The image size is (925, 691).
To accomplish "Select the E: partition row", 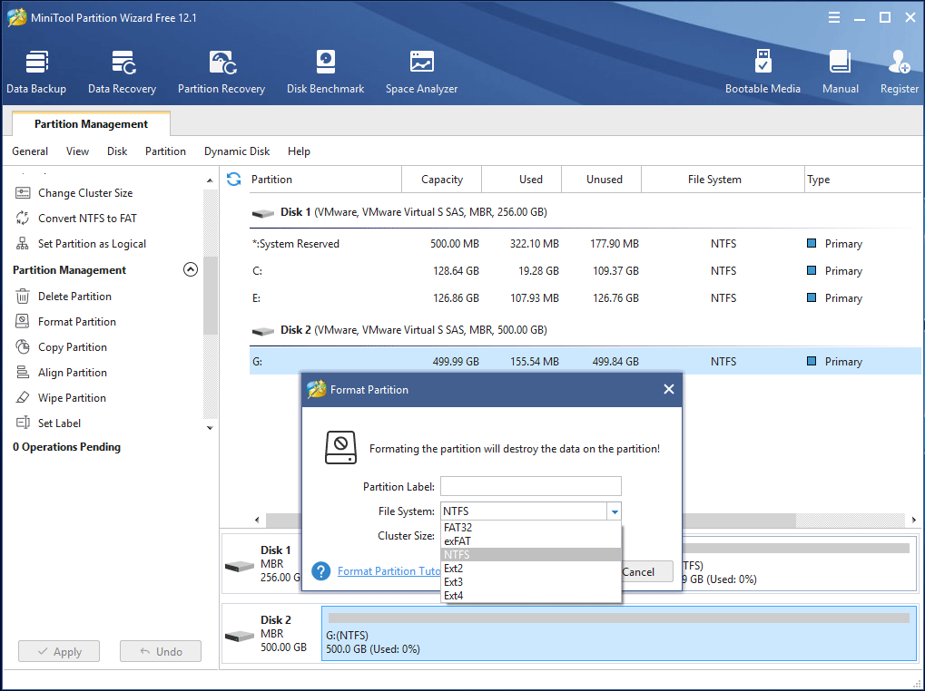I will [x=586, y=298].
